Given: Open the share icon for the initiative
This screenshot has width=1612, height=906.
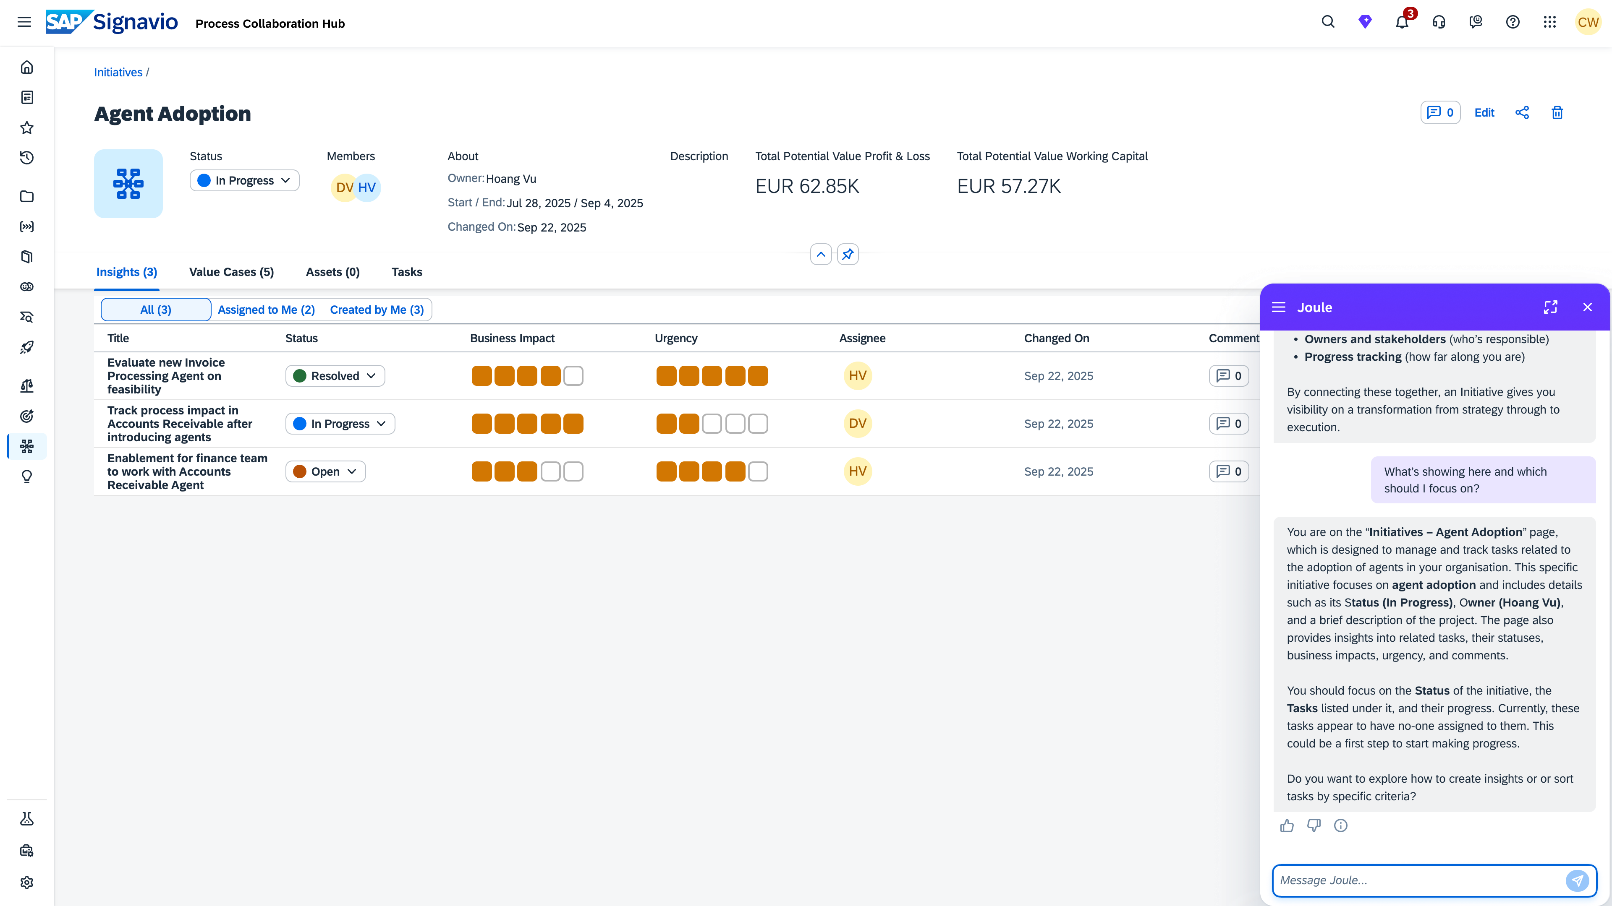Looking at the screenshot, I should pos(1522,112).
